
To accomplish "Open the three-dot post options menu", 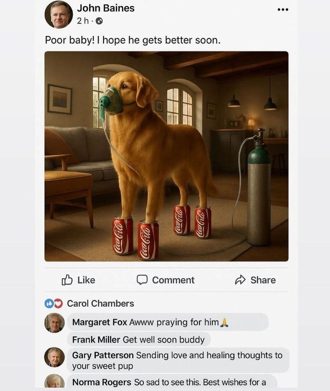I will 283,10.
